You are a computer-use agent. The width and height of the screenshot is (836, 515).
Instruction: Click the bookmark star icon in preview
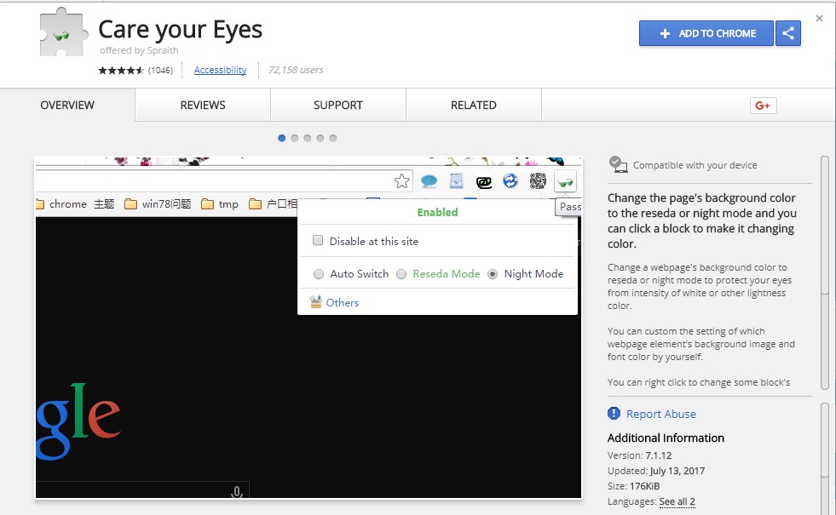[x=402, y=181]
